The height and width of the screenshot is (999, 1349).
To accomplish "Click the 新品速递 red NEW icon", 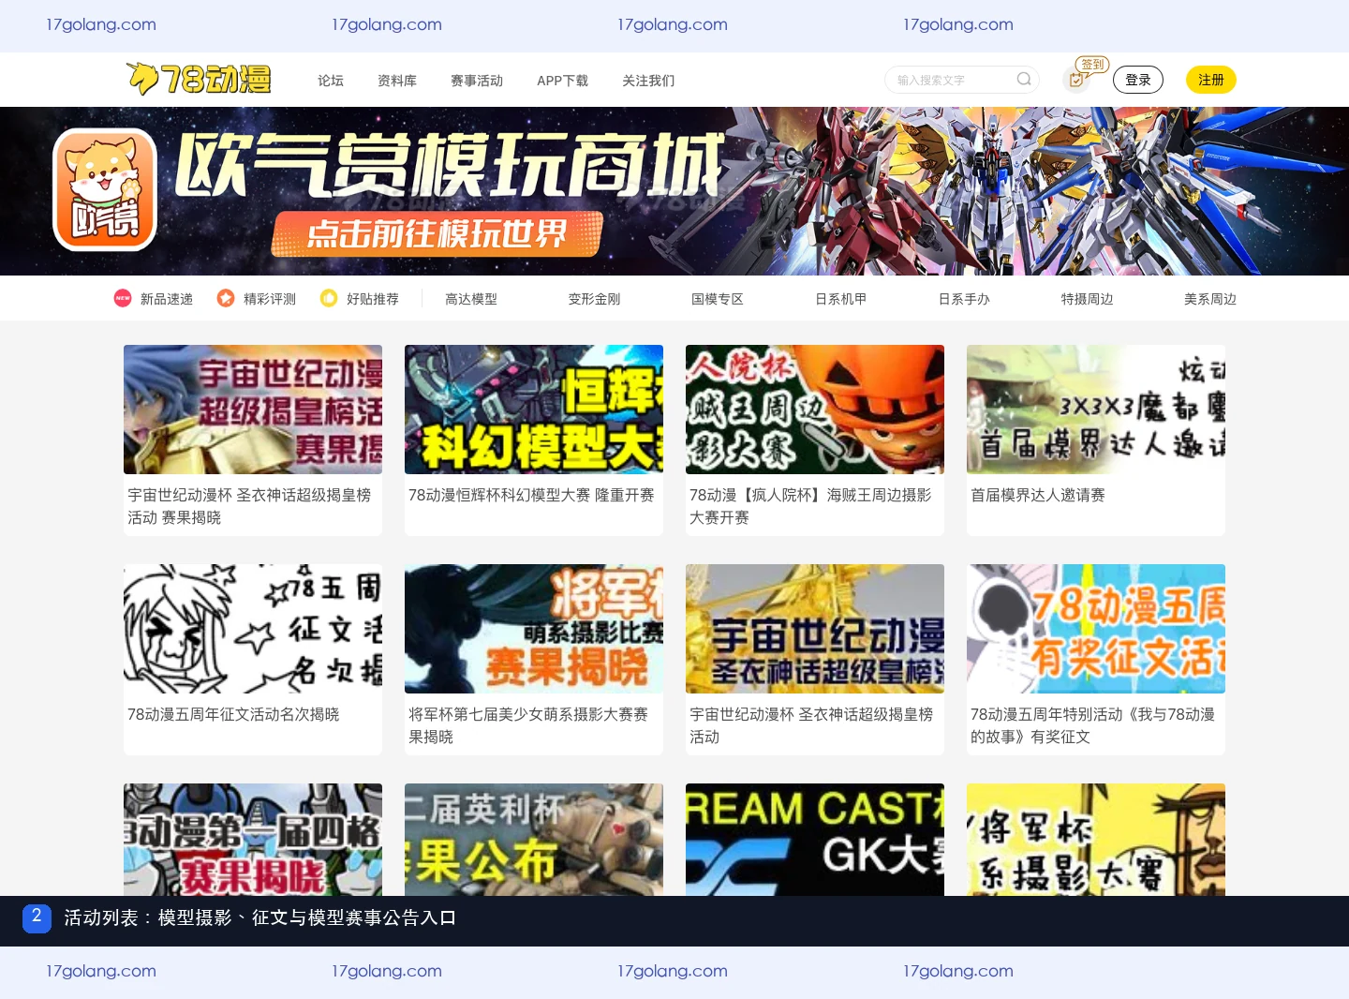I will (x=123, y=298).
